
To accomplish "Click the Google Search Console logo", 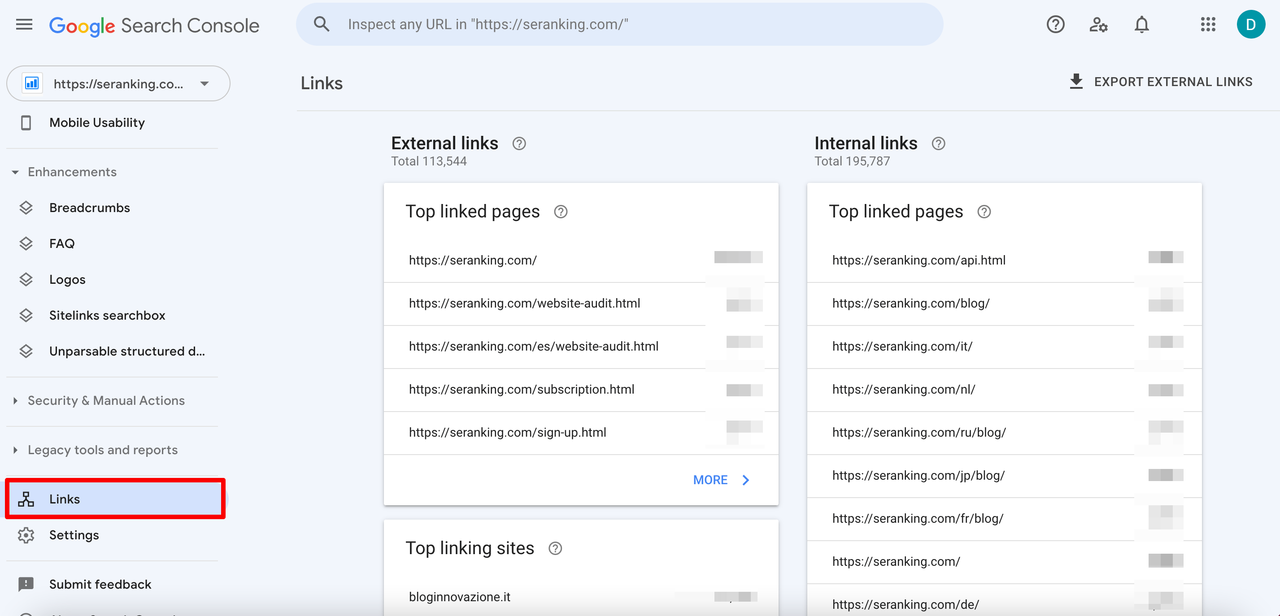I will 154,26.
